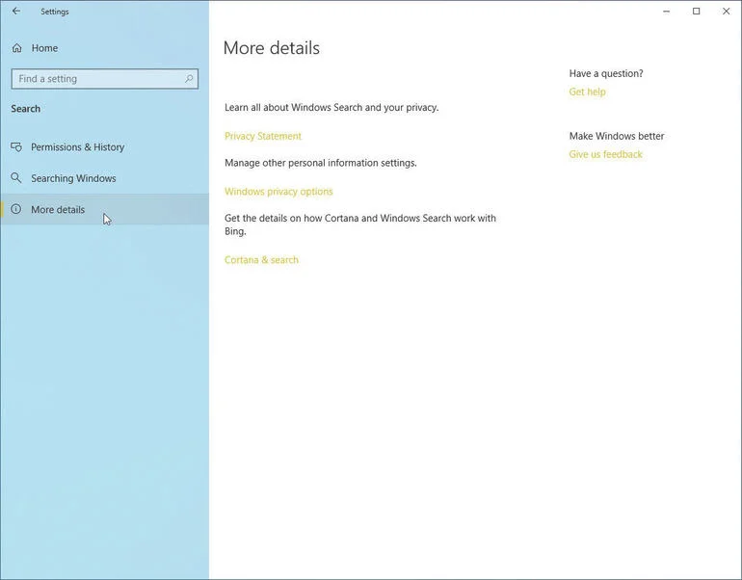742x580 pixels.
Task: Click 'Manage other personal information settings' text
Action: click(320, 163)
